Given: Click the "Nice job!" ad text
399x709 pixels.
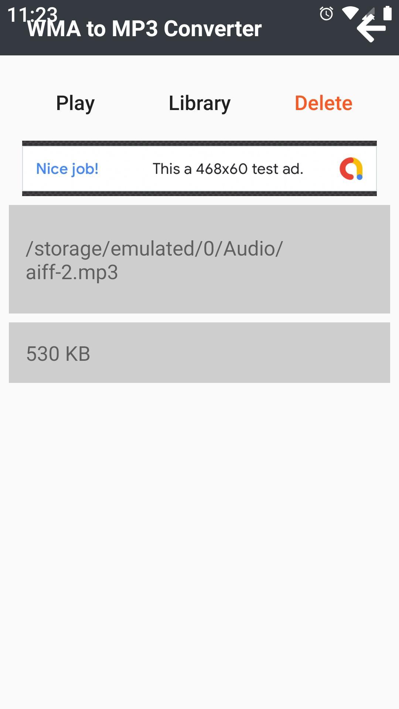Looking at the screenshot, I should (x=67, y=169).
